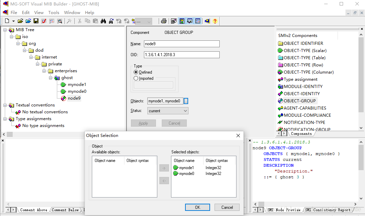Switch to SMI Consistency Report tab
Screen dimensions: 365x216
click(x=328, y=210)
